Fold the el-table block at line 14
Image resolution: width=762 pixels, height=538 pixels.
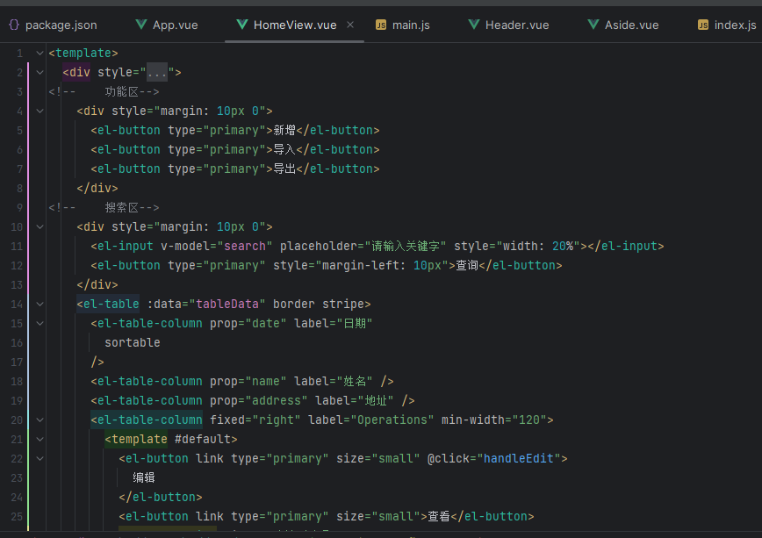[x=39, y=305]
